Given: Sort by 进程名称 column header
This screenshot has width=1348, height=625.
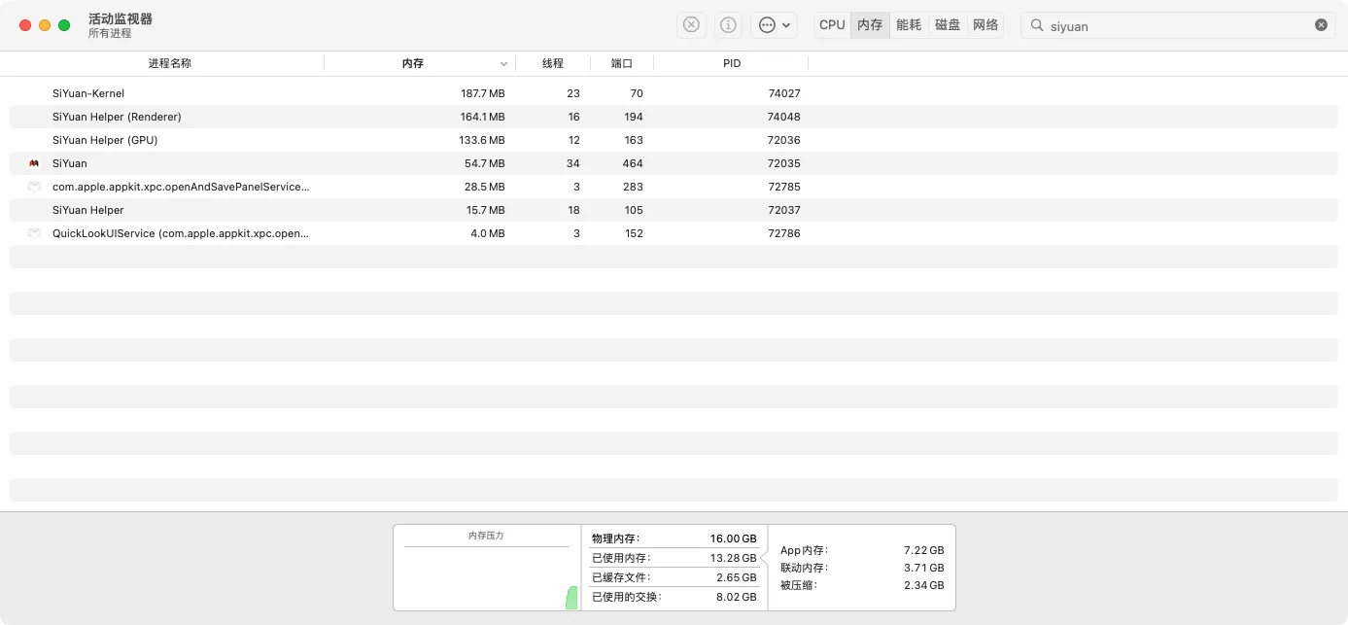Looking at the screenshot, I should (x=169, y=63).
